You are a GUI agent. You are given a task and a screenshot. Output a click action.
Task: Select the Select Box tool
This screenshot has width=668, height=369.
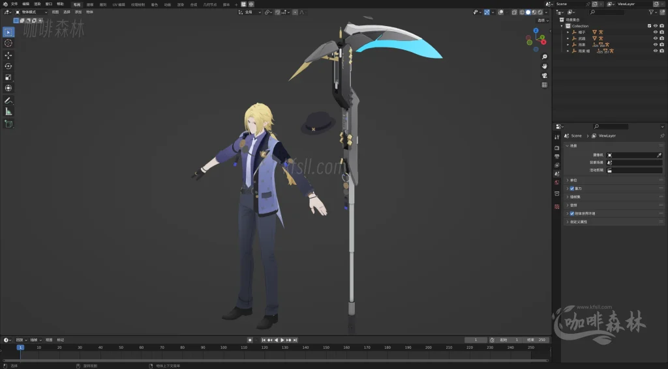8,32
